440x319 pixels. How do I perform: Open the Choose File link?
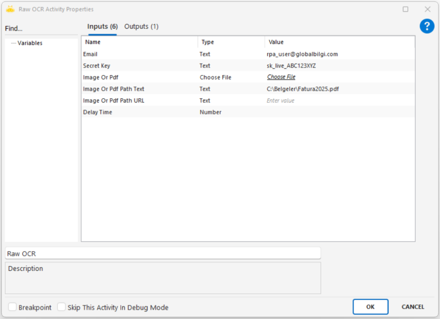click(x=281, y=77)
